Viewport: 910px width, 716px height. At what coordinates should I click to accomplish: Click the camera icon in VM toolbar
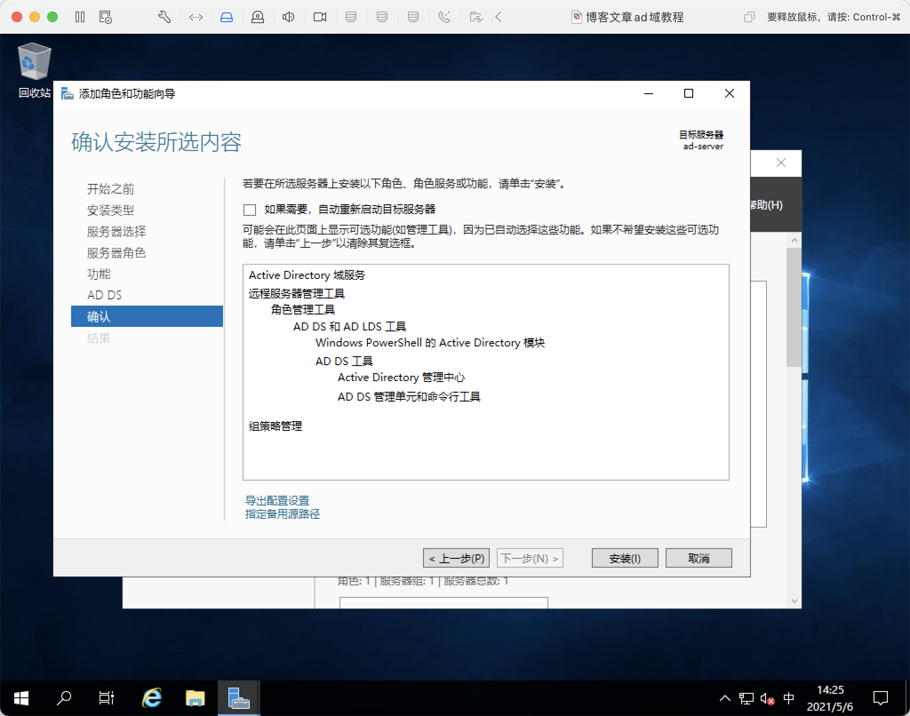point(320,17)
